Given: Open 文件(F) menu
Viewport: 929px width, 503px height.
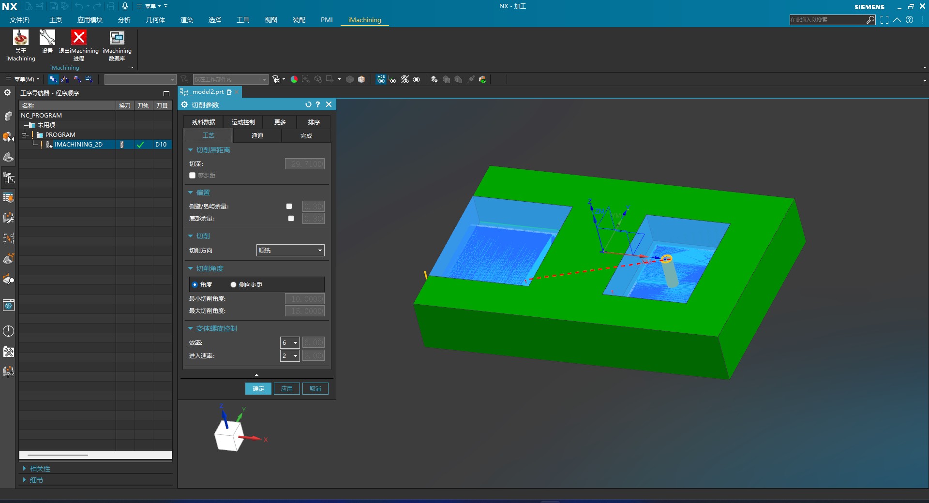Looking at the screenshot, I should coord(19,20).
